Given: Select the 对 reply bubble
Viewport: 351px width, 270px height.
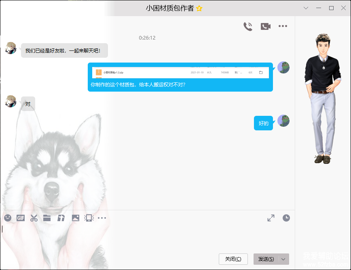Looking at the screenshot, I should coord(28,104).
